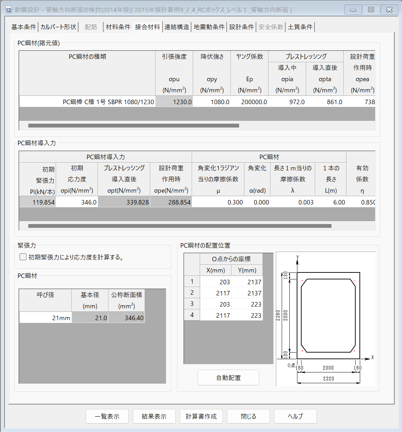The height and width of the screenshot is (432, 402).
Task: Click the 0.300 friction coefficient cell
Action: click(218, 202)
